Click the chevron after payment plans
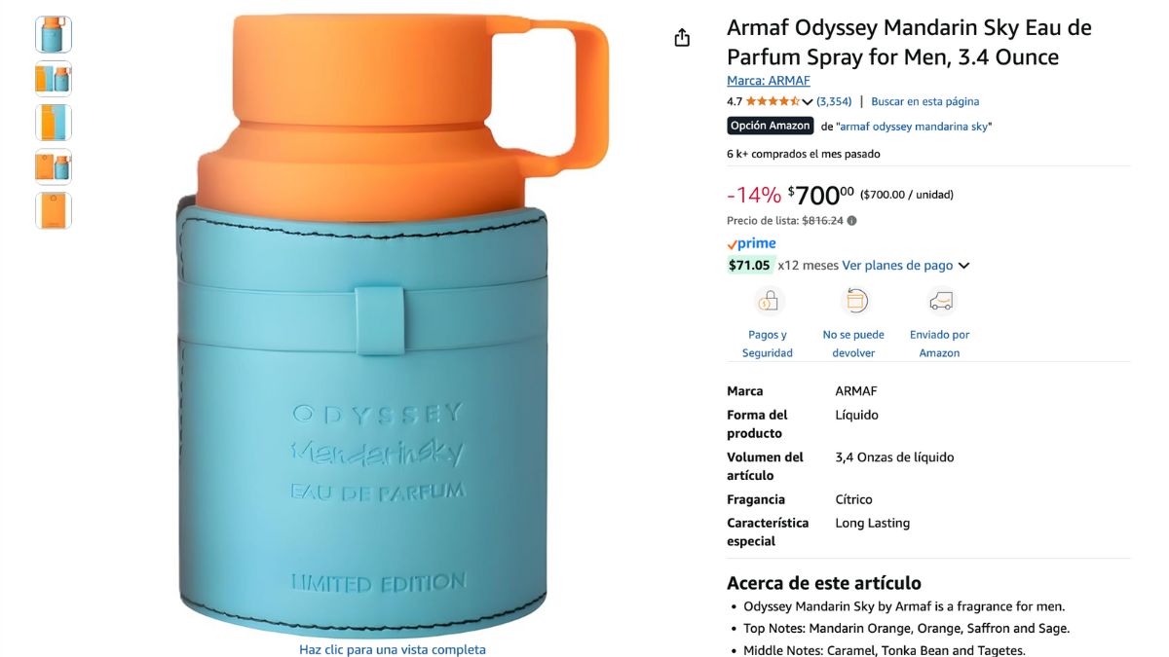The width and height of the screenshot is (1169, 657). point(964,266)
